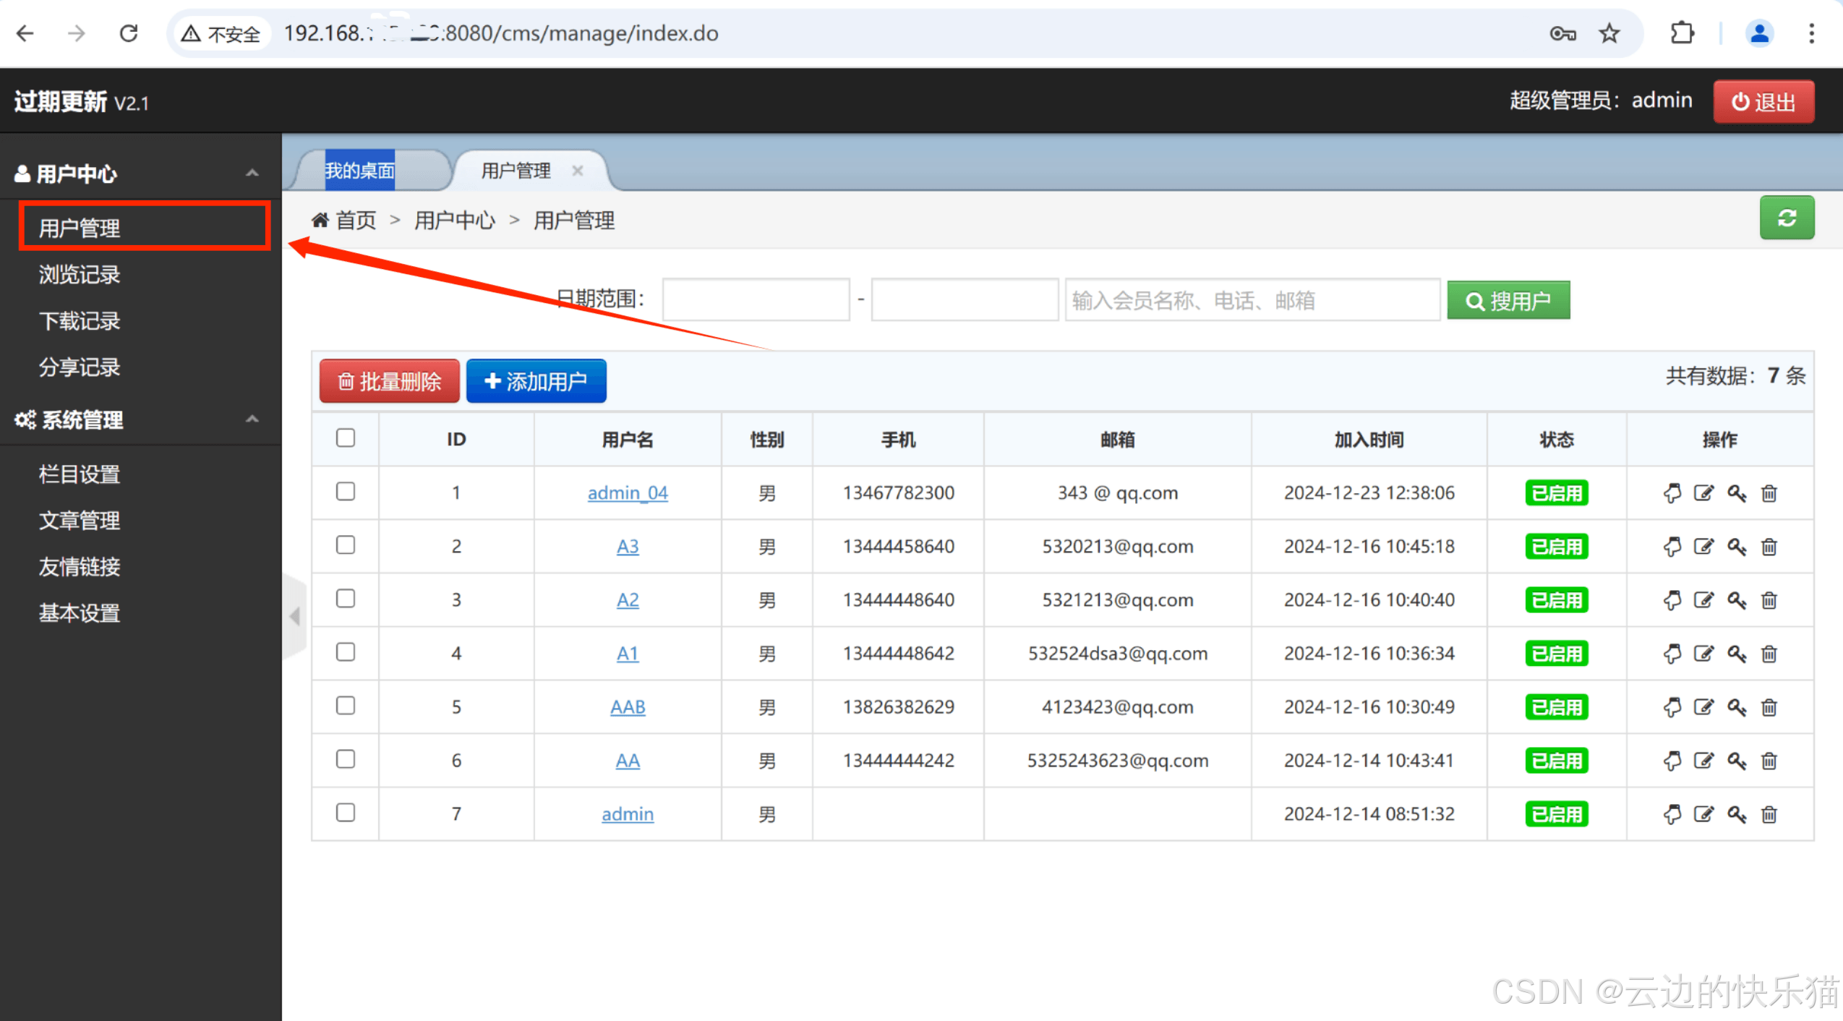Click the key password icon for user A2
The width and height of the screenshot is (1843, 1021).
click(x=1737, y=600)
